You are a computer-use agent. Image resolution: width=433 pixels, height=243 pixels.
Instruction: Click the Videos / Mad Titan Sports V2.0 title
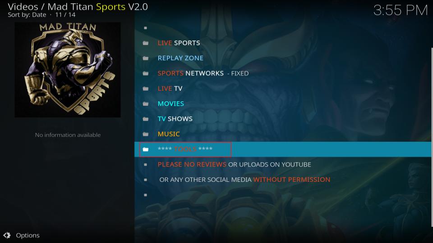coord(78,7)
